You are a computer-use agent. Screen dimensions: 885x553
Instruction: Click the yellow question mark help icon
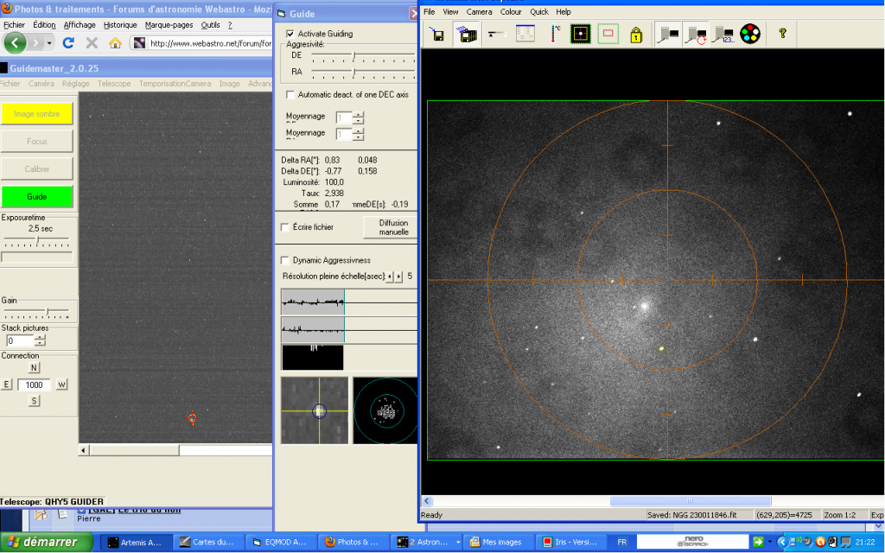point(783,35)
